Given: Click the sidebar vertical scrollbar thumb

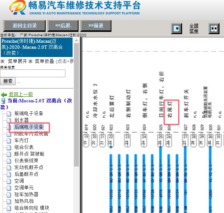Looking at the screenshot, I should pyautogui.click(x=76, y=105).
